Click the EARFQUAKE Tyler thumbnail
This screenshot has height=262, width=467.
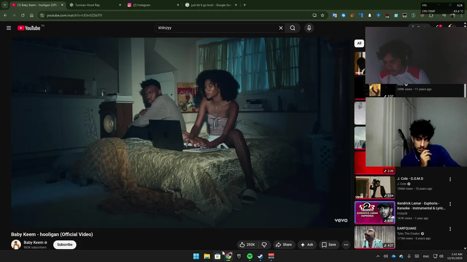(x=375, y=237)
